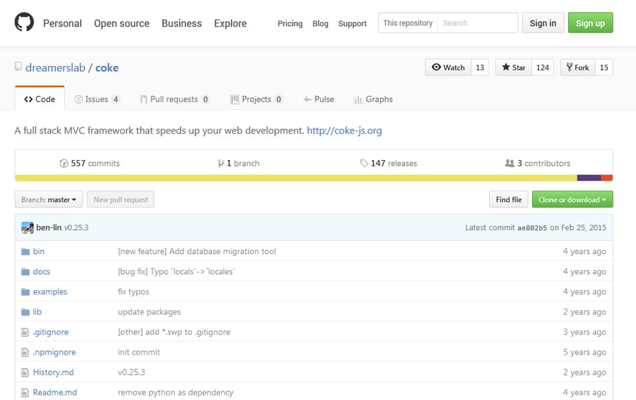Screen dimensions: 636x400
Task: Click the branch icon next to 1 branch
Action: (221, 163)
